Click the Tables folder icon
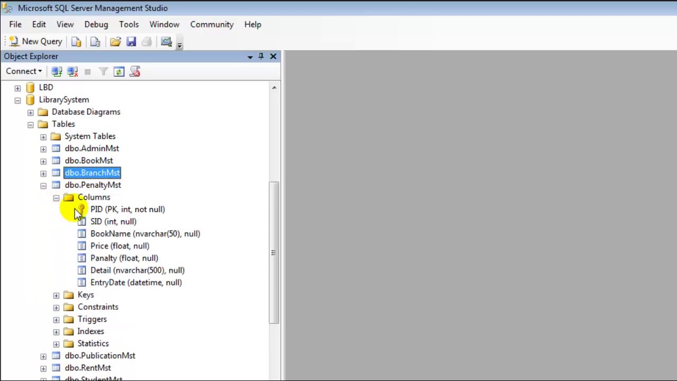The width and height of the screenshot is (677, 381). [x=43, y=124]
